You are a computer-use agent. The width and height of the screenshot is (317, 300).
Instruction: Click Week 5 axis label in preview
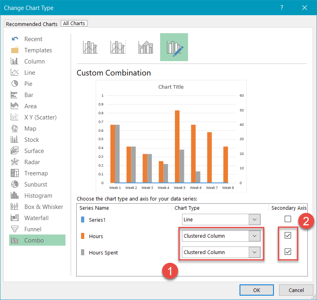point(180,188)
